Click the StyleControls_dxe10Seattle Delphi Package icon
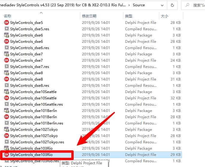205x167 pixels. [x=7, y=92]
